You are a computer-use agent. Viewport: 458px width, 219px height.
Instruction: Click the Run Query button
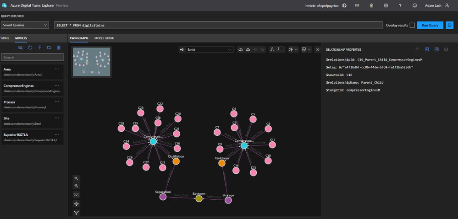(430, 25)
